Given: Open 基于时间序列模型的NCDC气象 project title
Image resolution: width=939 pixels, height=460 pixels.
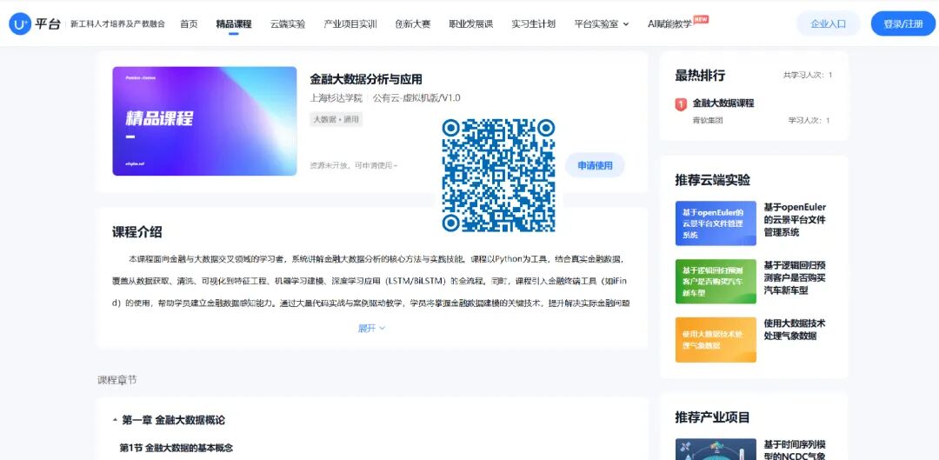Looking at the screenshot, I should click(x=795, y=450).
